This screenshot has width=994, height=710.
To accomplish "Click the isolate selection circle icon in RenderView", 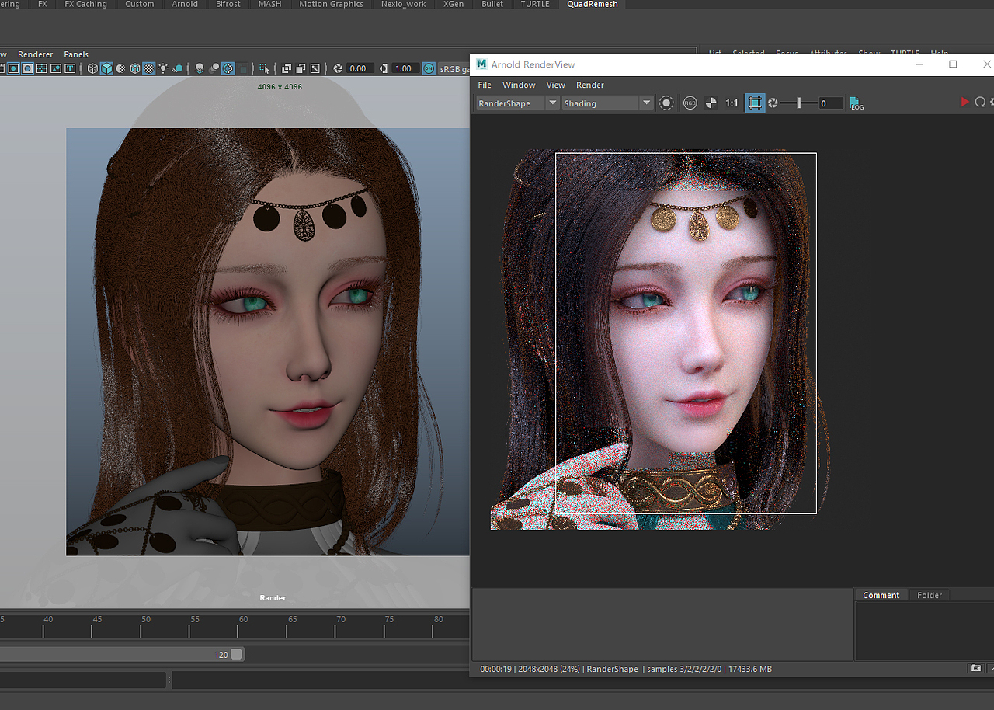I will click(x=666, y=103).
